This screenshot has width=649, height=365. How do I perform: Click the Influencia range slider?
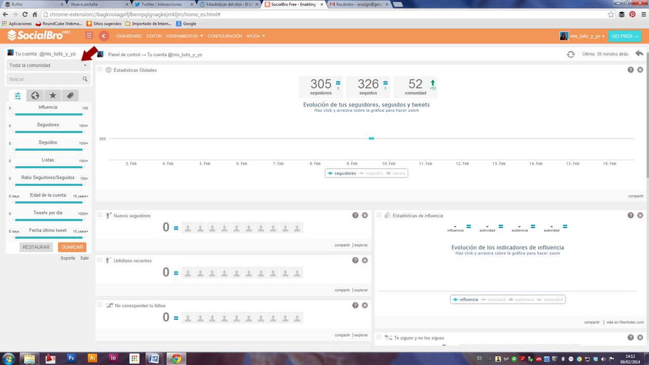coord(49,114)
